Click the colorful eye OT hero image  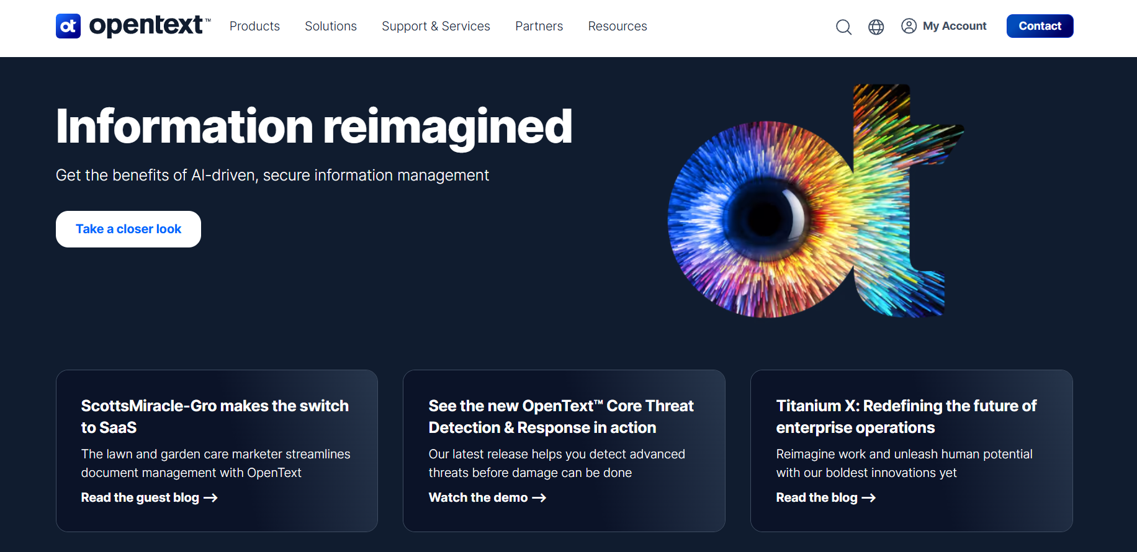click(x=816, y=202)
